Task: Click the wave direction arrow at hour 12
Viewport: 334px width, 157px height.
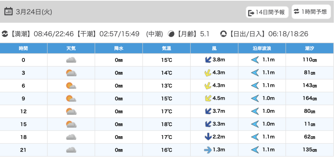Action: point(255,111)
